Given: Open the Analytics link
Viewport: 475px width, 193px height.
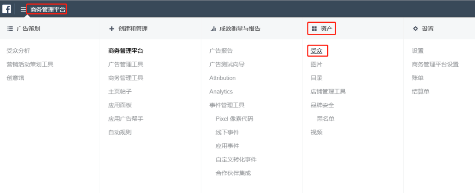Looking at the screenshot, I should point(221,92).
